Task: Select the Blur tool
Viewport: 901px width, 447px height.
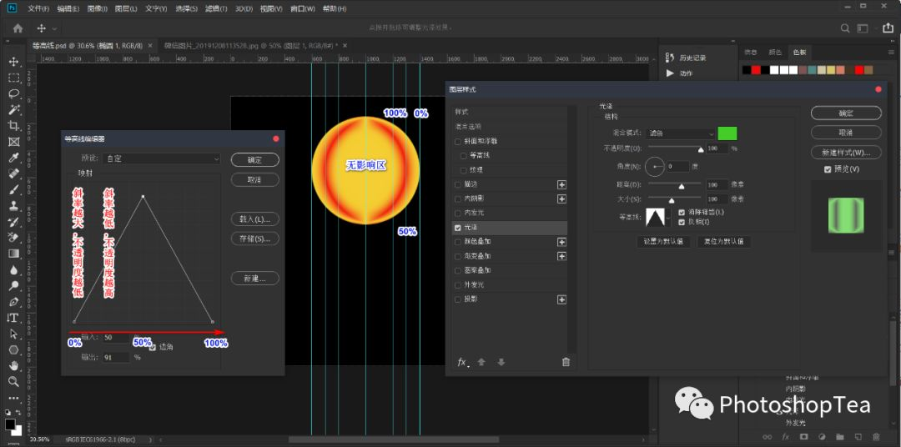Action: coord(14,269)
